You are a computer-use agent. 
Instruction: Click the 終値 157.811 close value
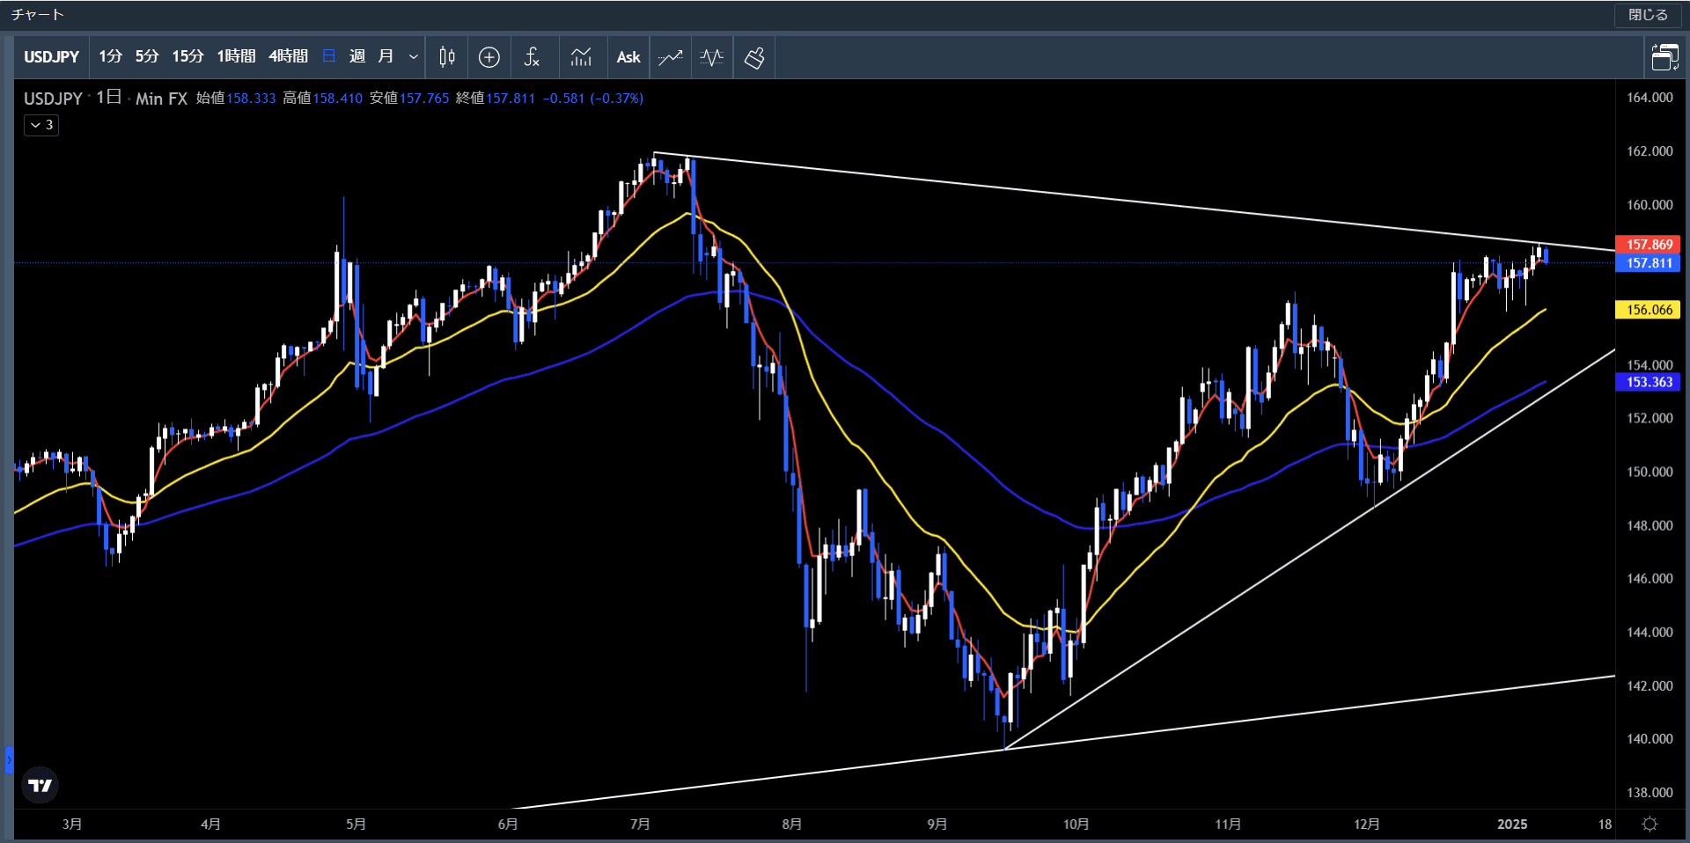[x=496, y=99]
